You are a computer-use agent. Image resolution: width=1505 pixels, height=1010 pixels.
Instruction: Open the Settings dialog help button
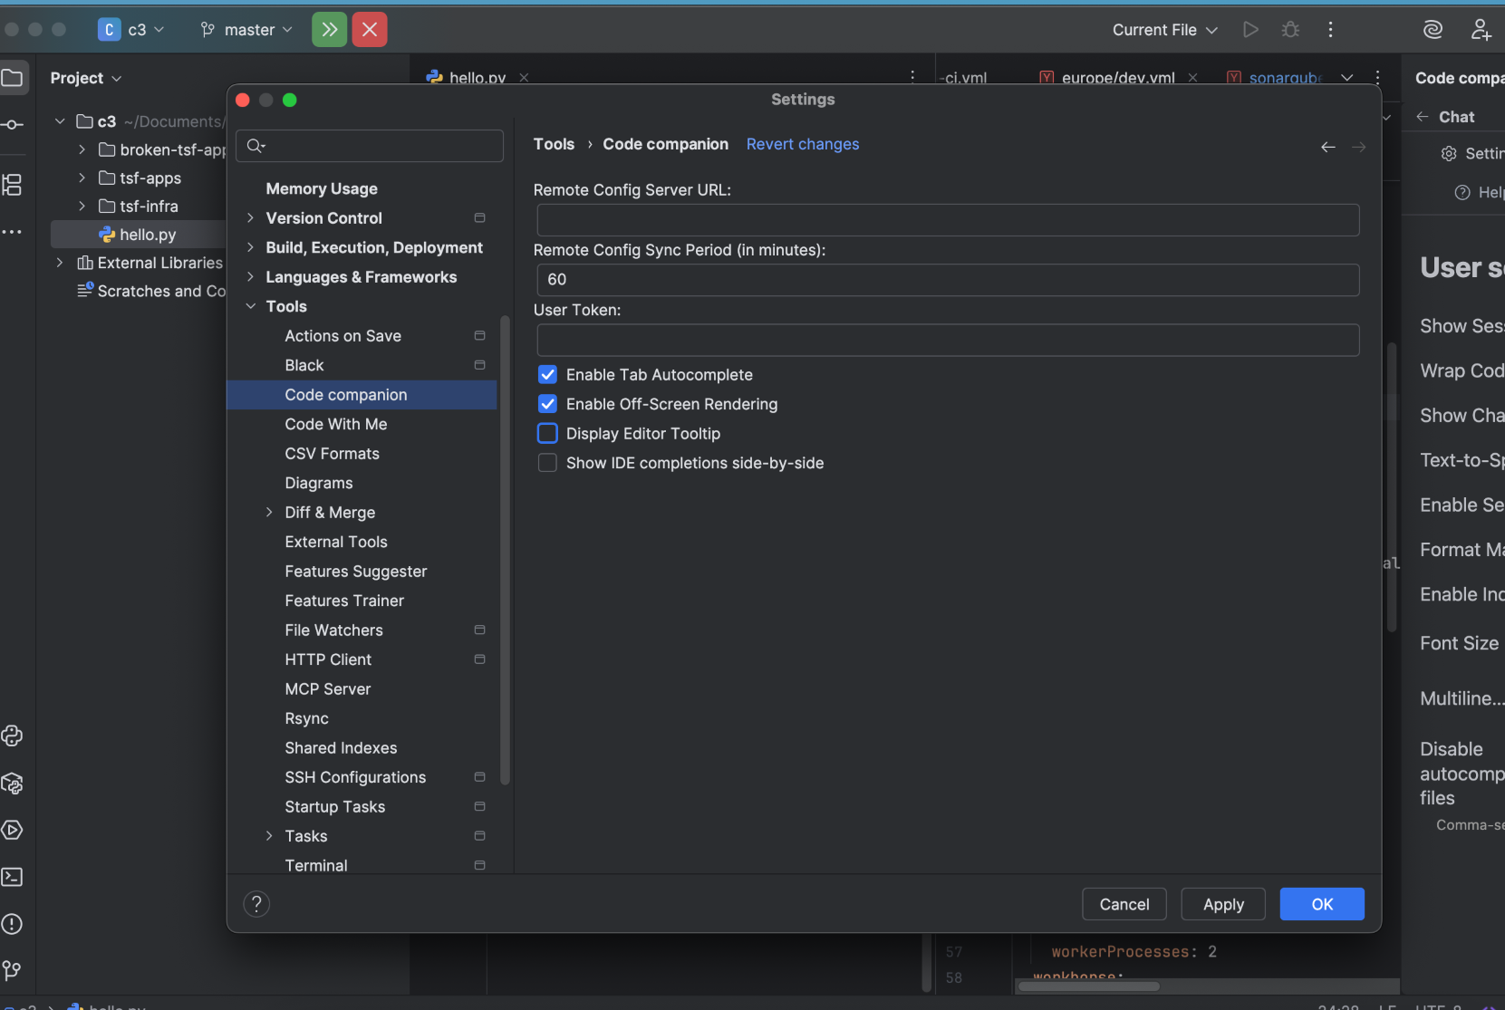pos(256,904)
